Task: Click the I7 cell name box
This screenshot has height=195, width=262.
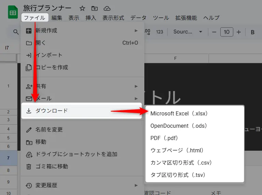Action: (7, 48)
